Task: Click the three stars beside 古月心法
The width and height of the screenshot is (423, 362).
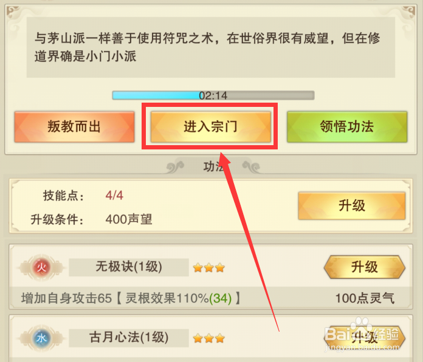Action: (209, 338)
